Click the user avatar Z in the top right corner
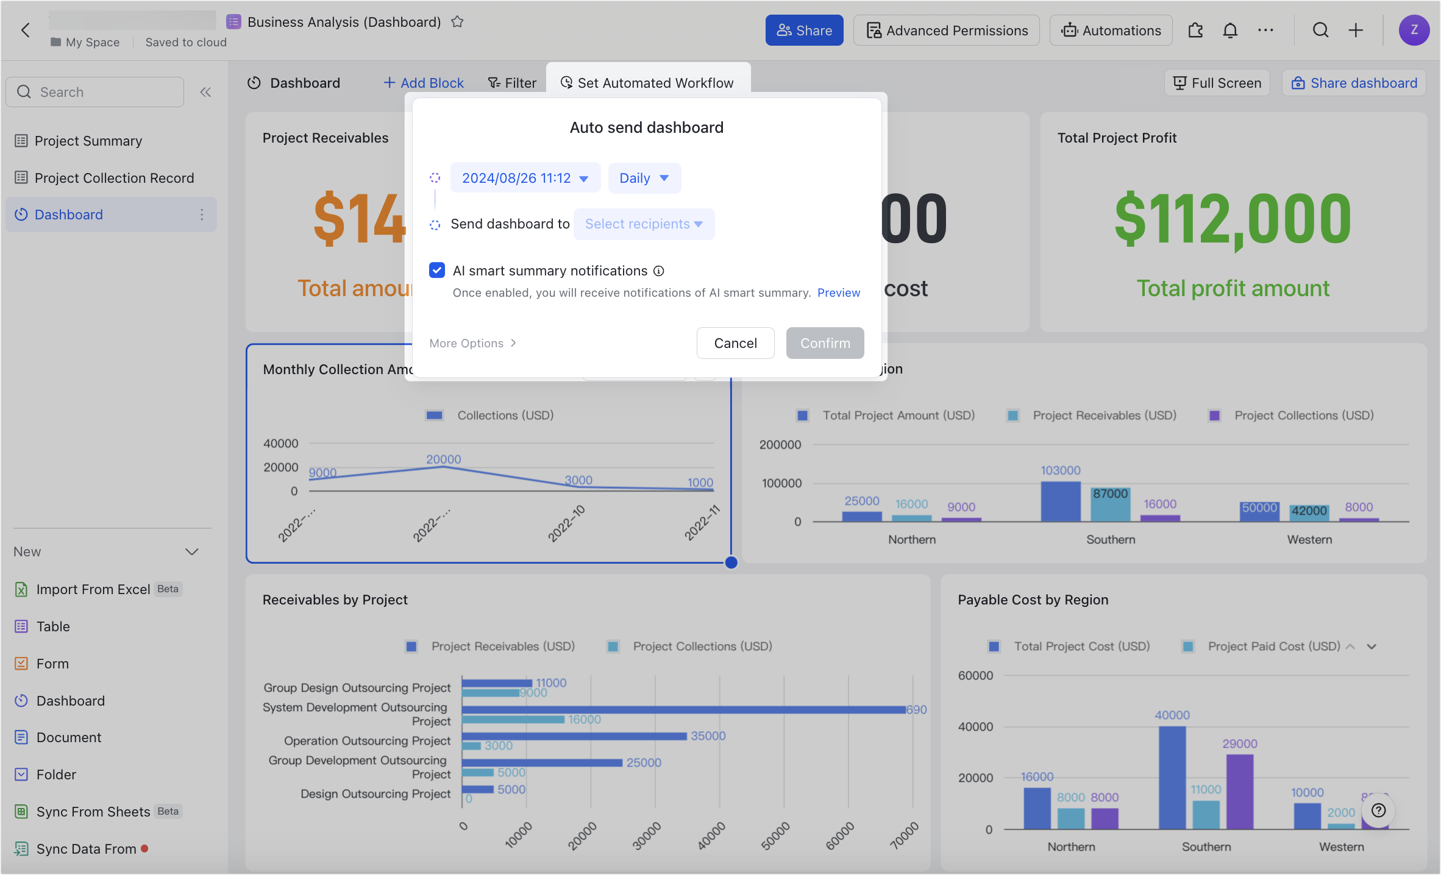The height and width of the screenshot is (875, 1441). click(1415, 30)
